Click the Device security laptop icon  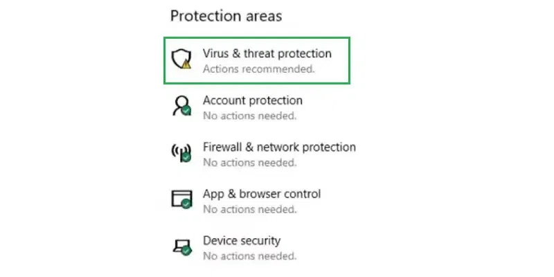point(181,245)
